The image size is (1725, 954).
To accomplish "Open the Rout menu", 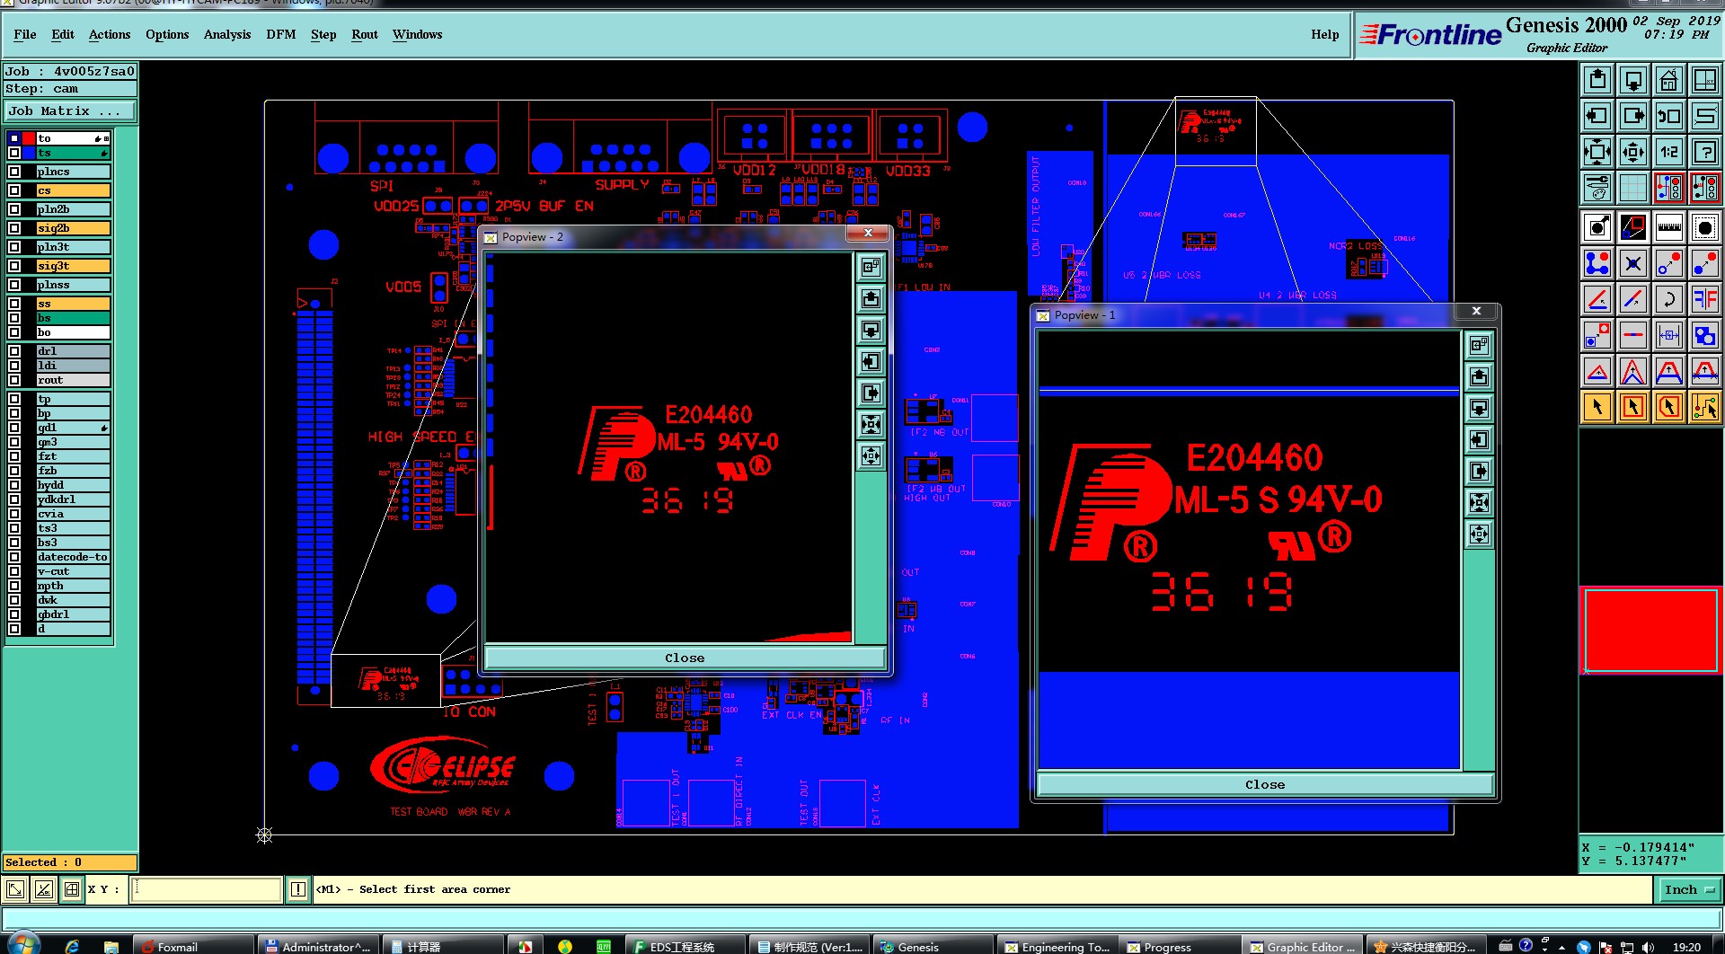I will click(365, 34).
